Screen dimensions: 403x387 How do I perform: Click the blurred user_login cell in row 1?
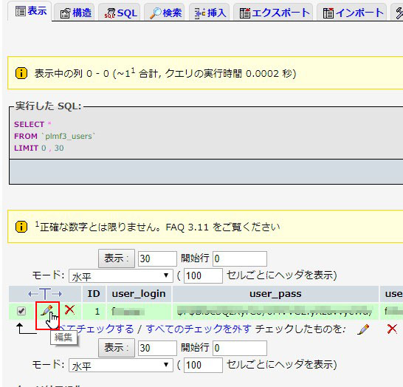[139, 312]
